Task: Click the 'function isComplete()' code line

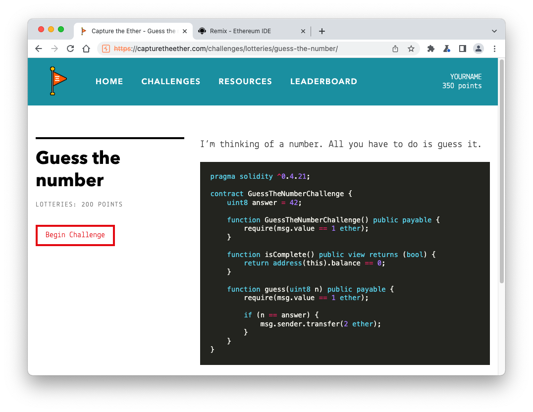Action: pos(331,255)
